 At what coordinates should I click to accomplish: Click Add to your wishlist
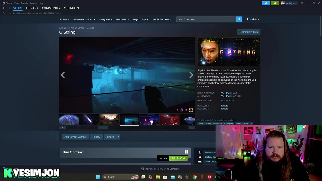(x=75, y=137)
